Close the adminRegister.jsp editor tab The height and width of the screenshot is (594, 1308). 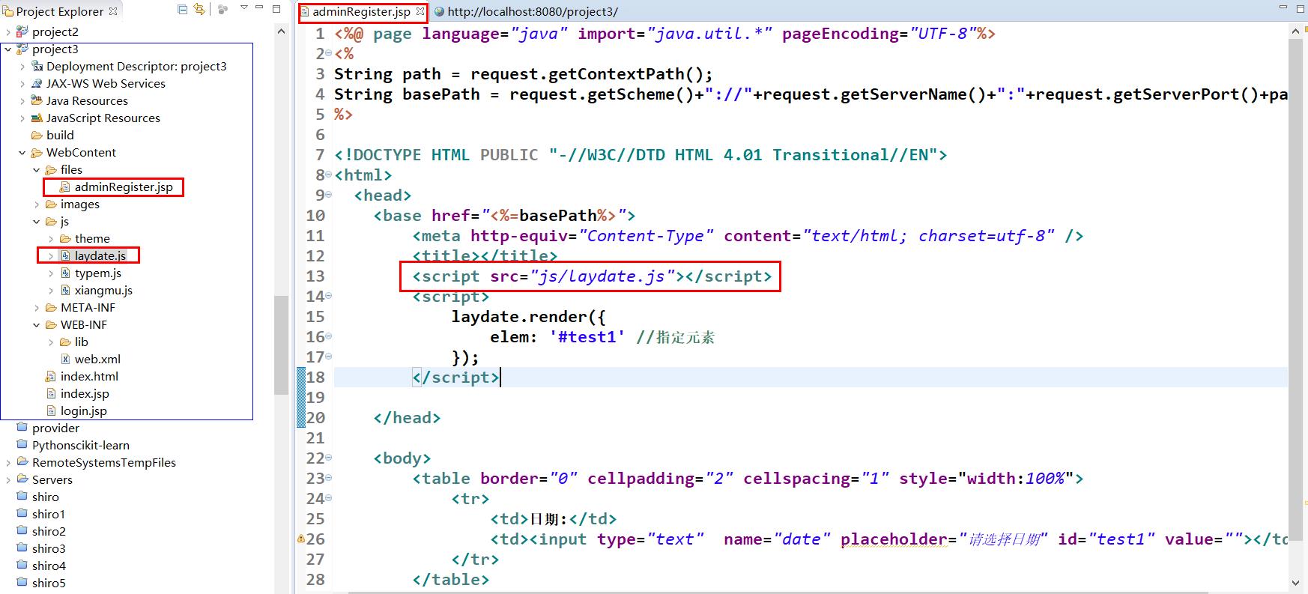pyautogui.click(x=420, y=11)
